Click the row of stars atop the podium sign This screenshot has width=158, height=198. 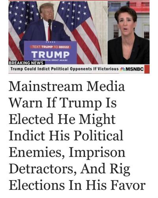point(51,42)
